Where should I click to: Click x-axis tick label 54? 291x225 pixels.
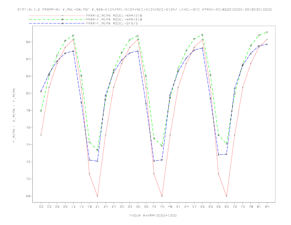pos(186,207)
